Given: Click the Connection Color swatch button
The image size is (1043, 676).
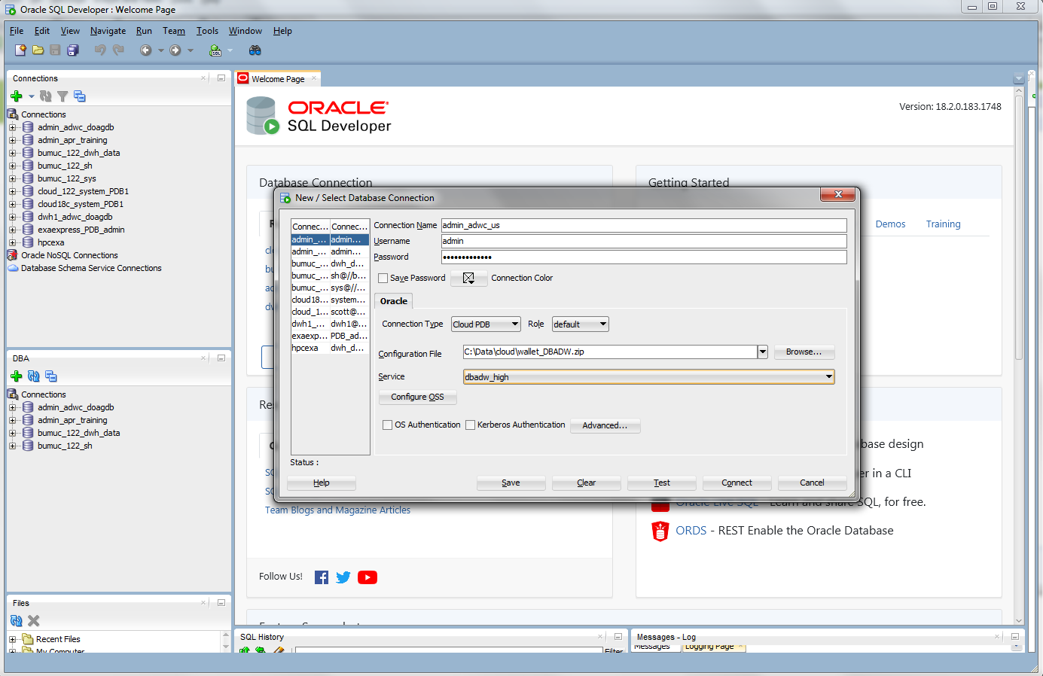Looking at the screenshot, I should (468, 279).
